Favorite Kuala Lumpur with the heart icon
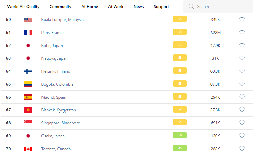253x155 pixels. (x=242, y=19)
